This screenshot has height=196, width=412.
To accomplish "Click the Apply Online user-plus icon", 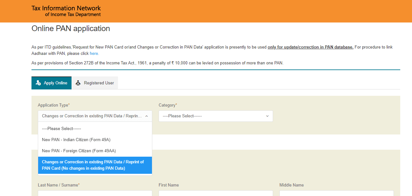I will pos(38,83).
